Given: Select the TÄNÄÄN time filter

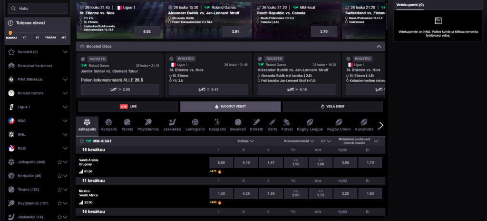Looking at the screenshot, I should (50, 37).
